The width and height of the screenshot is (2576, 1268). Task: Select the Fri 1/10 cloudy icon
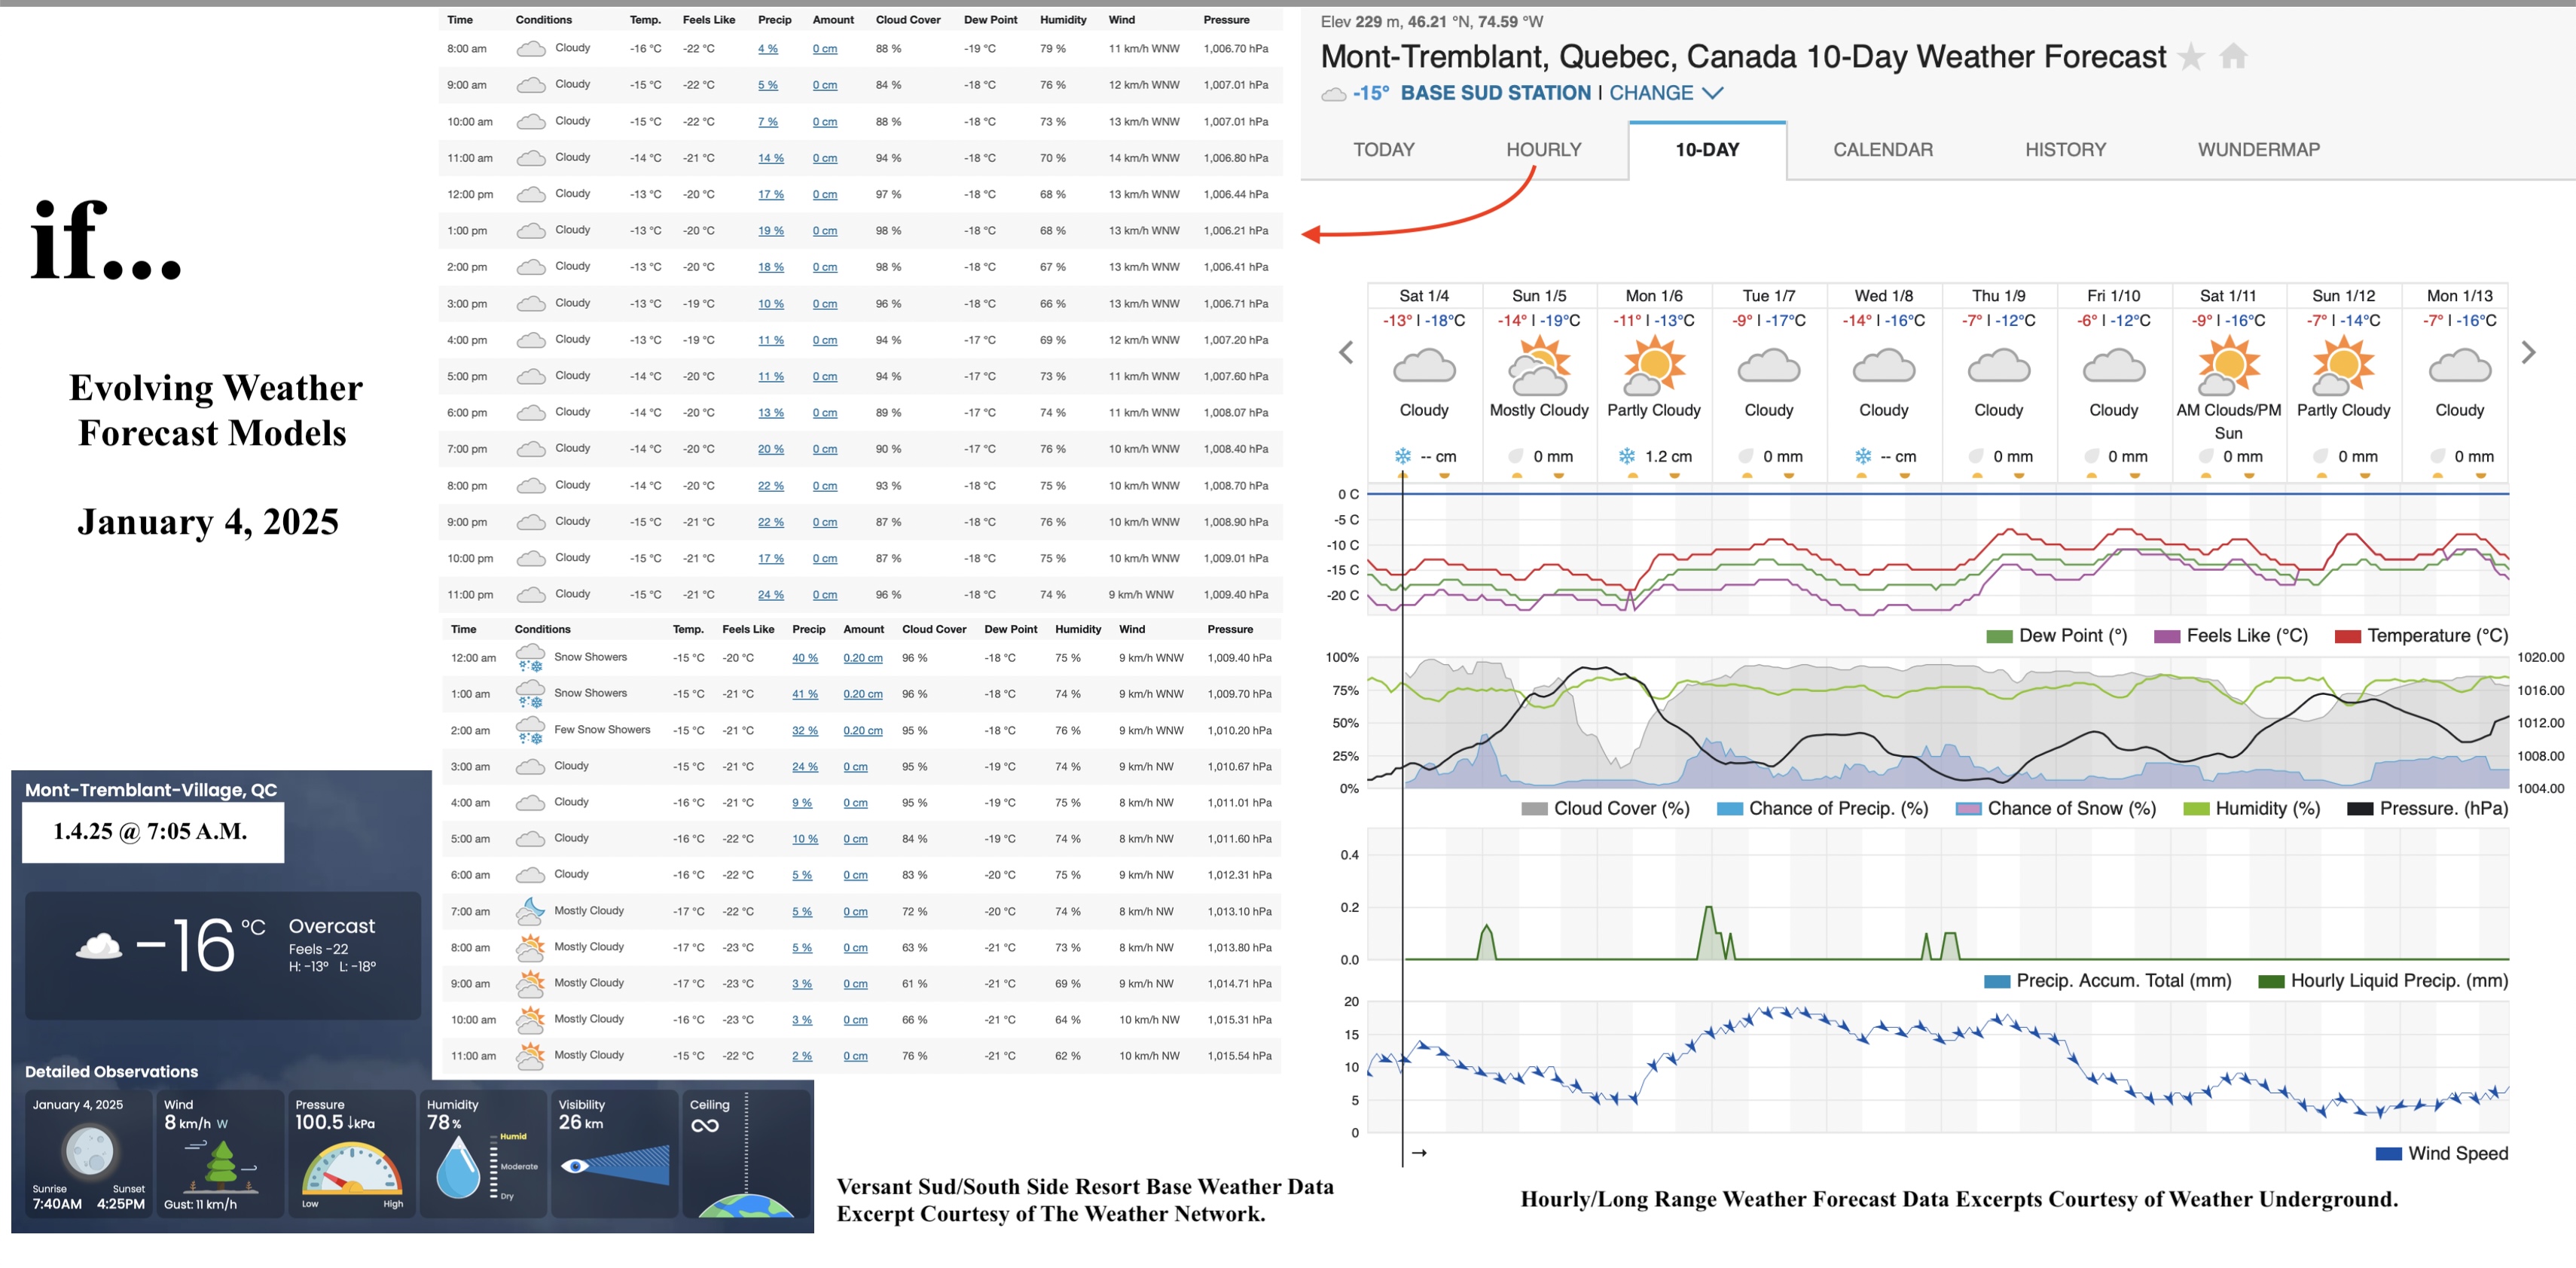coord(2113,365)
